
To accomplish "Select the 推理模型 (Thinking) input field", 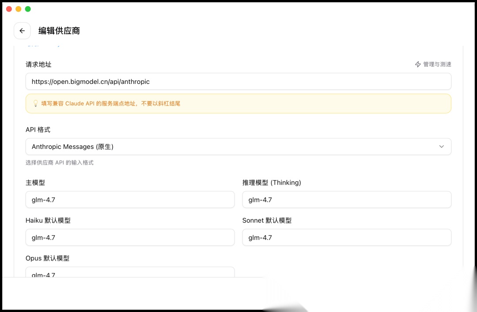I will (x=347, y=200).
